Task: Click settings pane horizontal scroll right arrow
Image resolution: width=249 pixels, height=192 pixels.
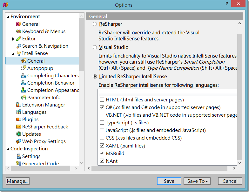Action: pyautogui.click(x=234, y=168)
